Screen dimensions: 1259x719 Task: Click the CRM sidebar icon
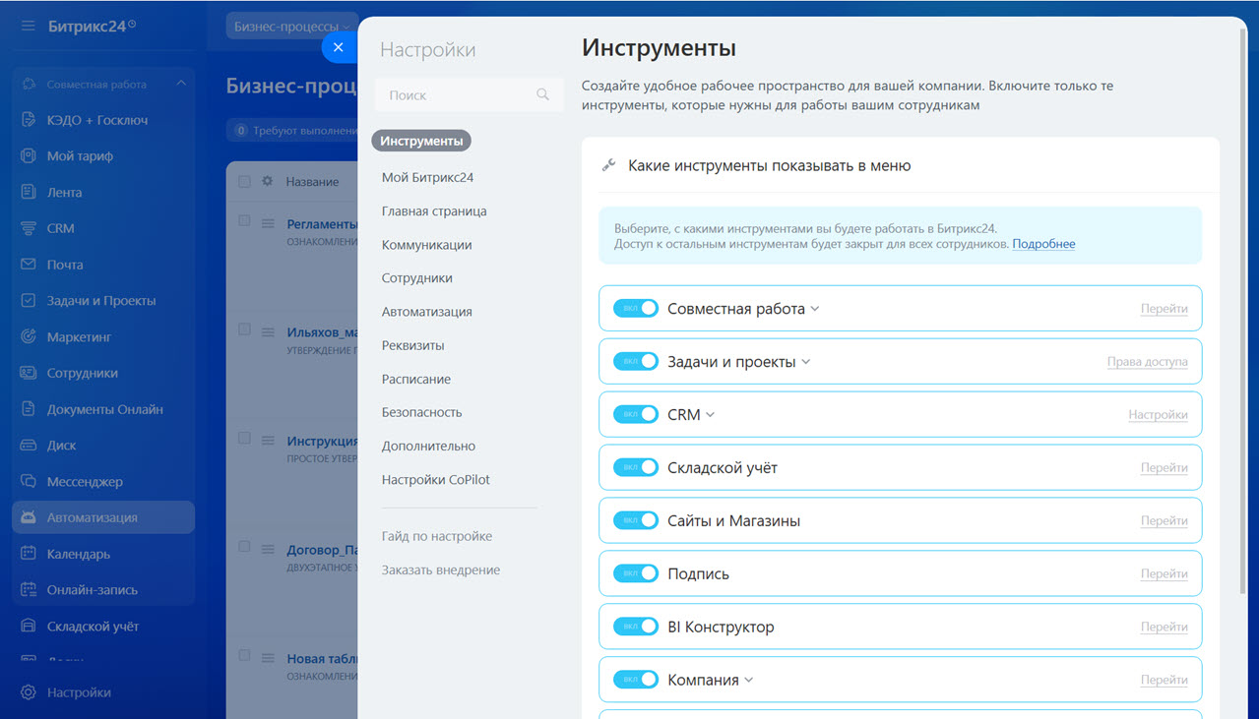pyautogui.click(x=29, y=228)
